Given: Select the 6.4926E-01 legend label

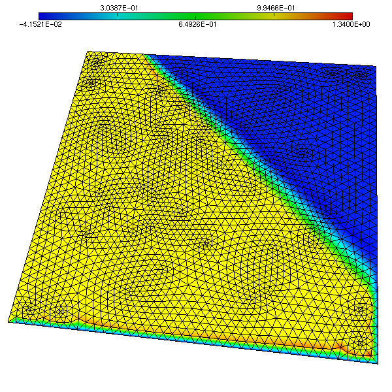Looking at the screenshot, I should (x=195, y=25).
